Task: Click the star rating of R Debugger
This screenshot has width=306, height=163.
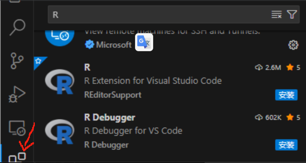Action: tap(293, 117)
